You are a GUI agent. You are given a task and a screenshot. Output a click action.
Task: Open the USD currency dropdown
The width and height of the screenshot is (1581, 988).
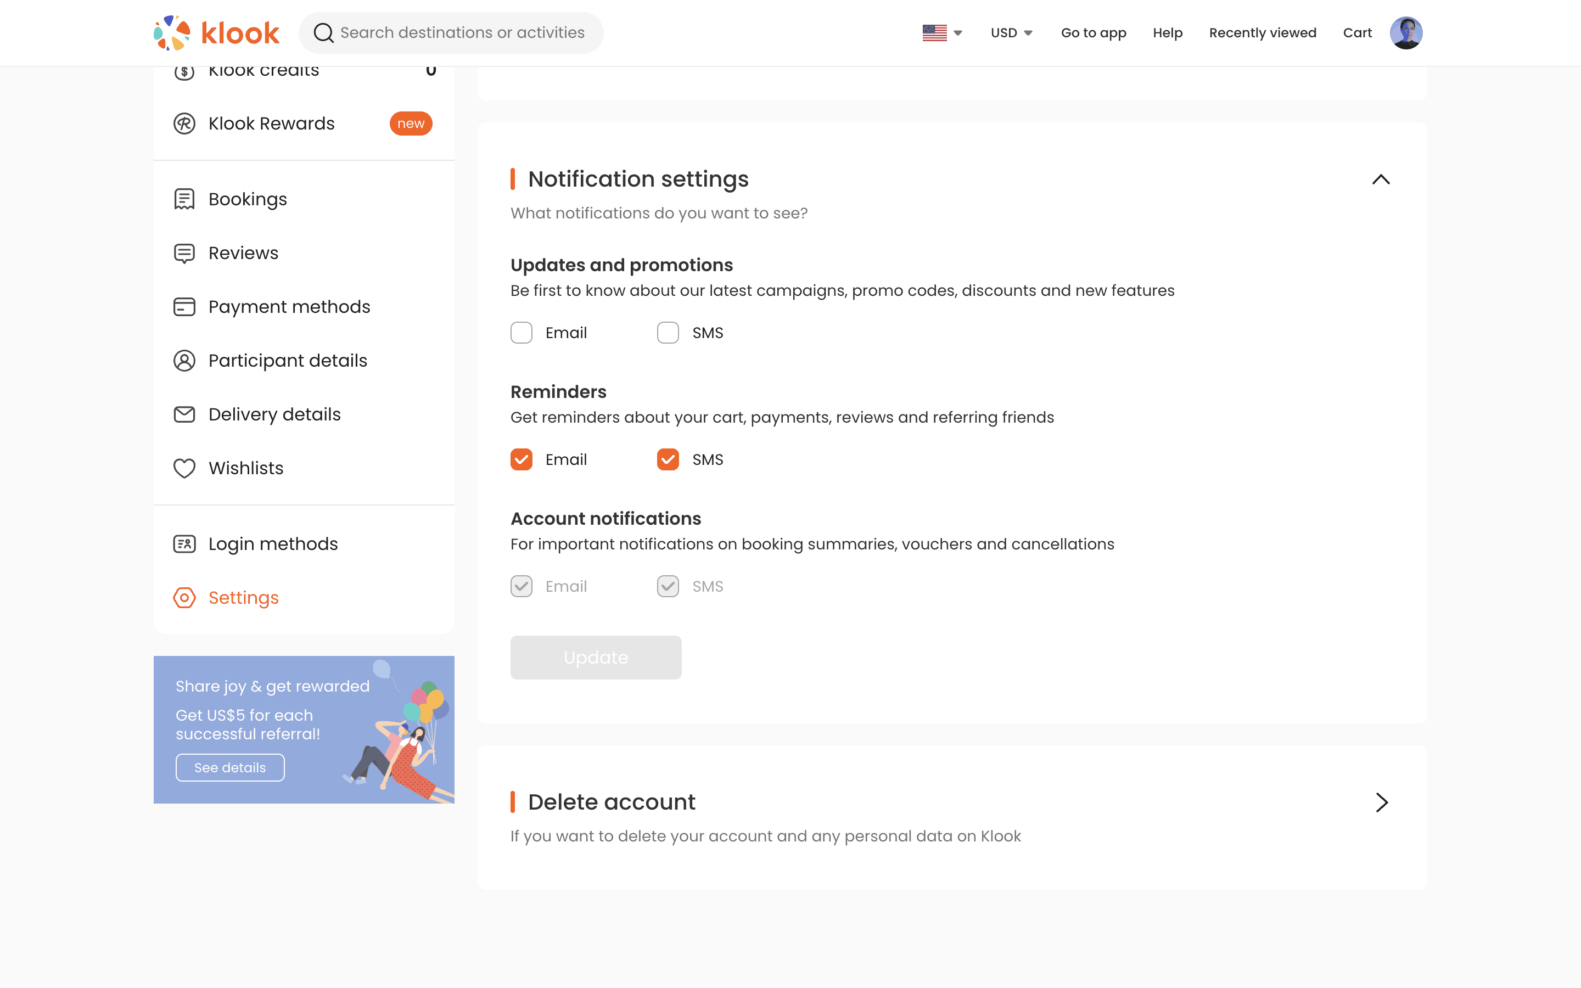click(1011, 33)
